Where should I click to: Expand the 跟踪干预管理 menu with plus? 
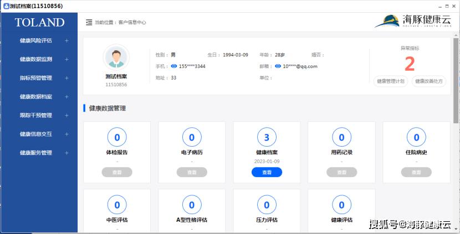[x=67, y=116]
